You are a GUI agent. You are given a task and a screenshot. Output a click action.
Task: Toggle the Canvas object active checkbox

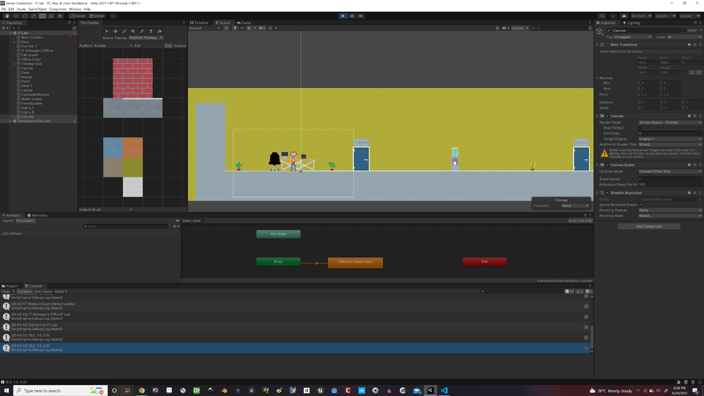(609, 30)
